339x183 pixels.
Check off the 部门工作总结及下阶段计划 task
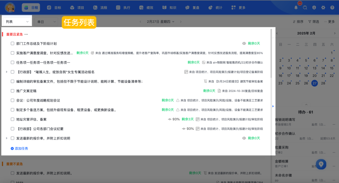tap(13, 43)
